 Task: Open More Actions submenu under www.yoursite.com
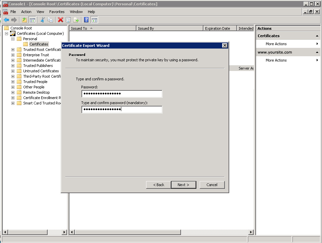pyautogui.click(x=288, y=60)
